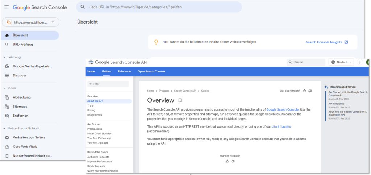Open the billiger.de property selector dropdown
The height and width of the screenshot is (175, 371).
click(x=30, y=22)
